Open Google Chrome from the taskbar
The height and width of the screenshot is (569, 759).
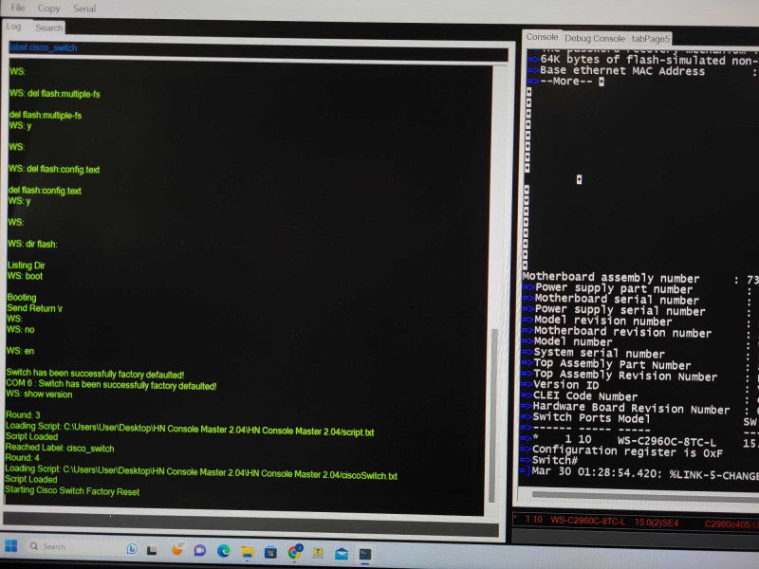click(295, 552)
